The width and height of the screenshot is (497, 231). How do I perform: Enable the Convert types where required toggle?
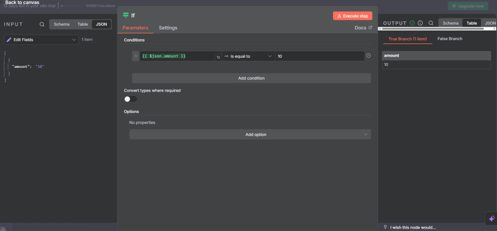131,99
